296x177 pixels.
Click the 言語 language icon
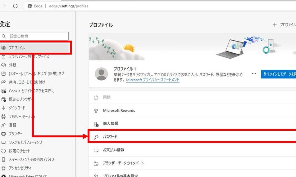point(4,125)
